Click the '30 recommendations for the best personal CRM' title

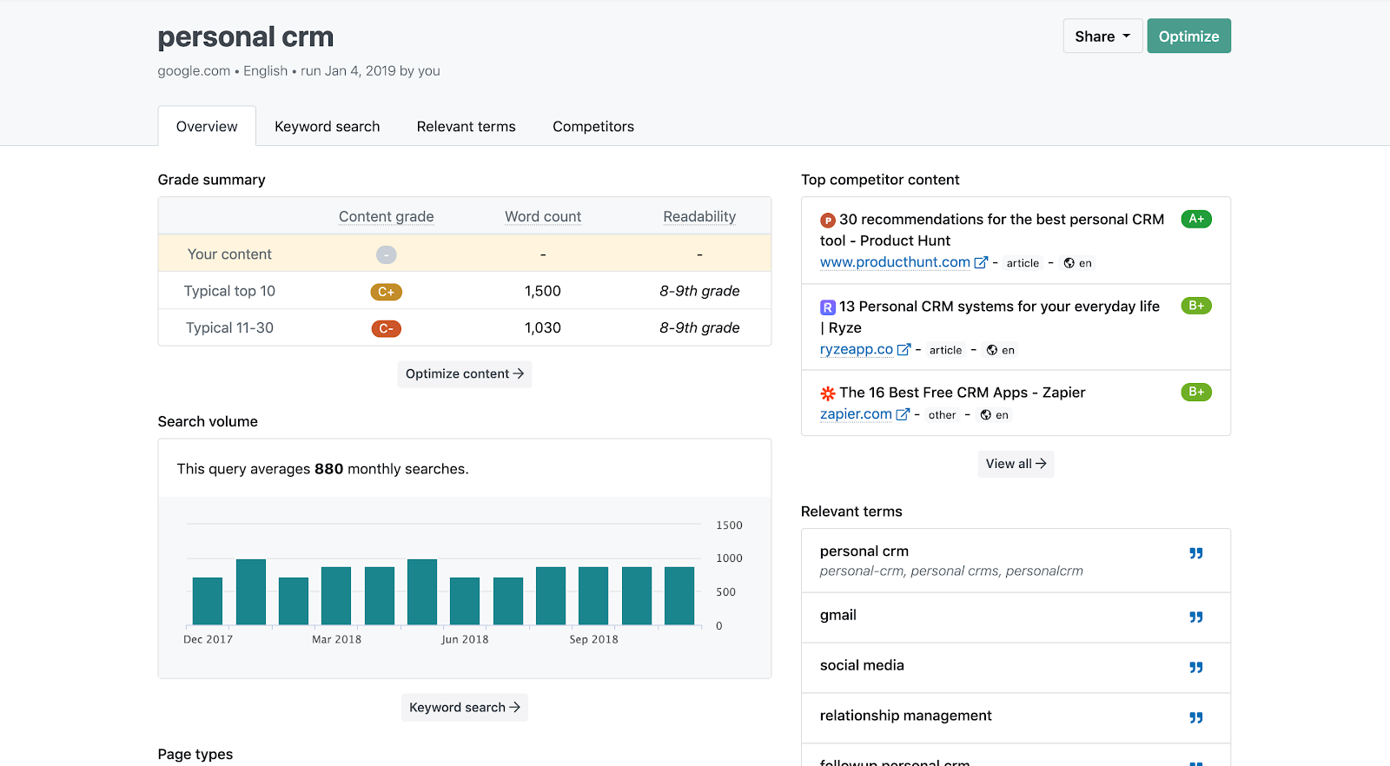click(x=992, y=230)
